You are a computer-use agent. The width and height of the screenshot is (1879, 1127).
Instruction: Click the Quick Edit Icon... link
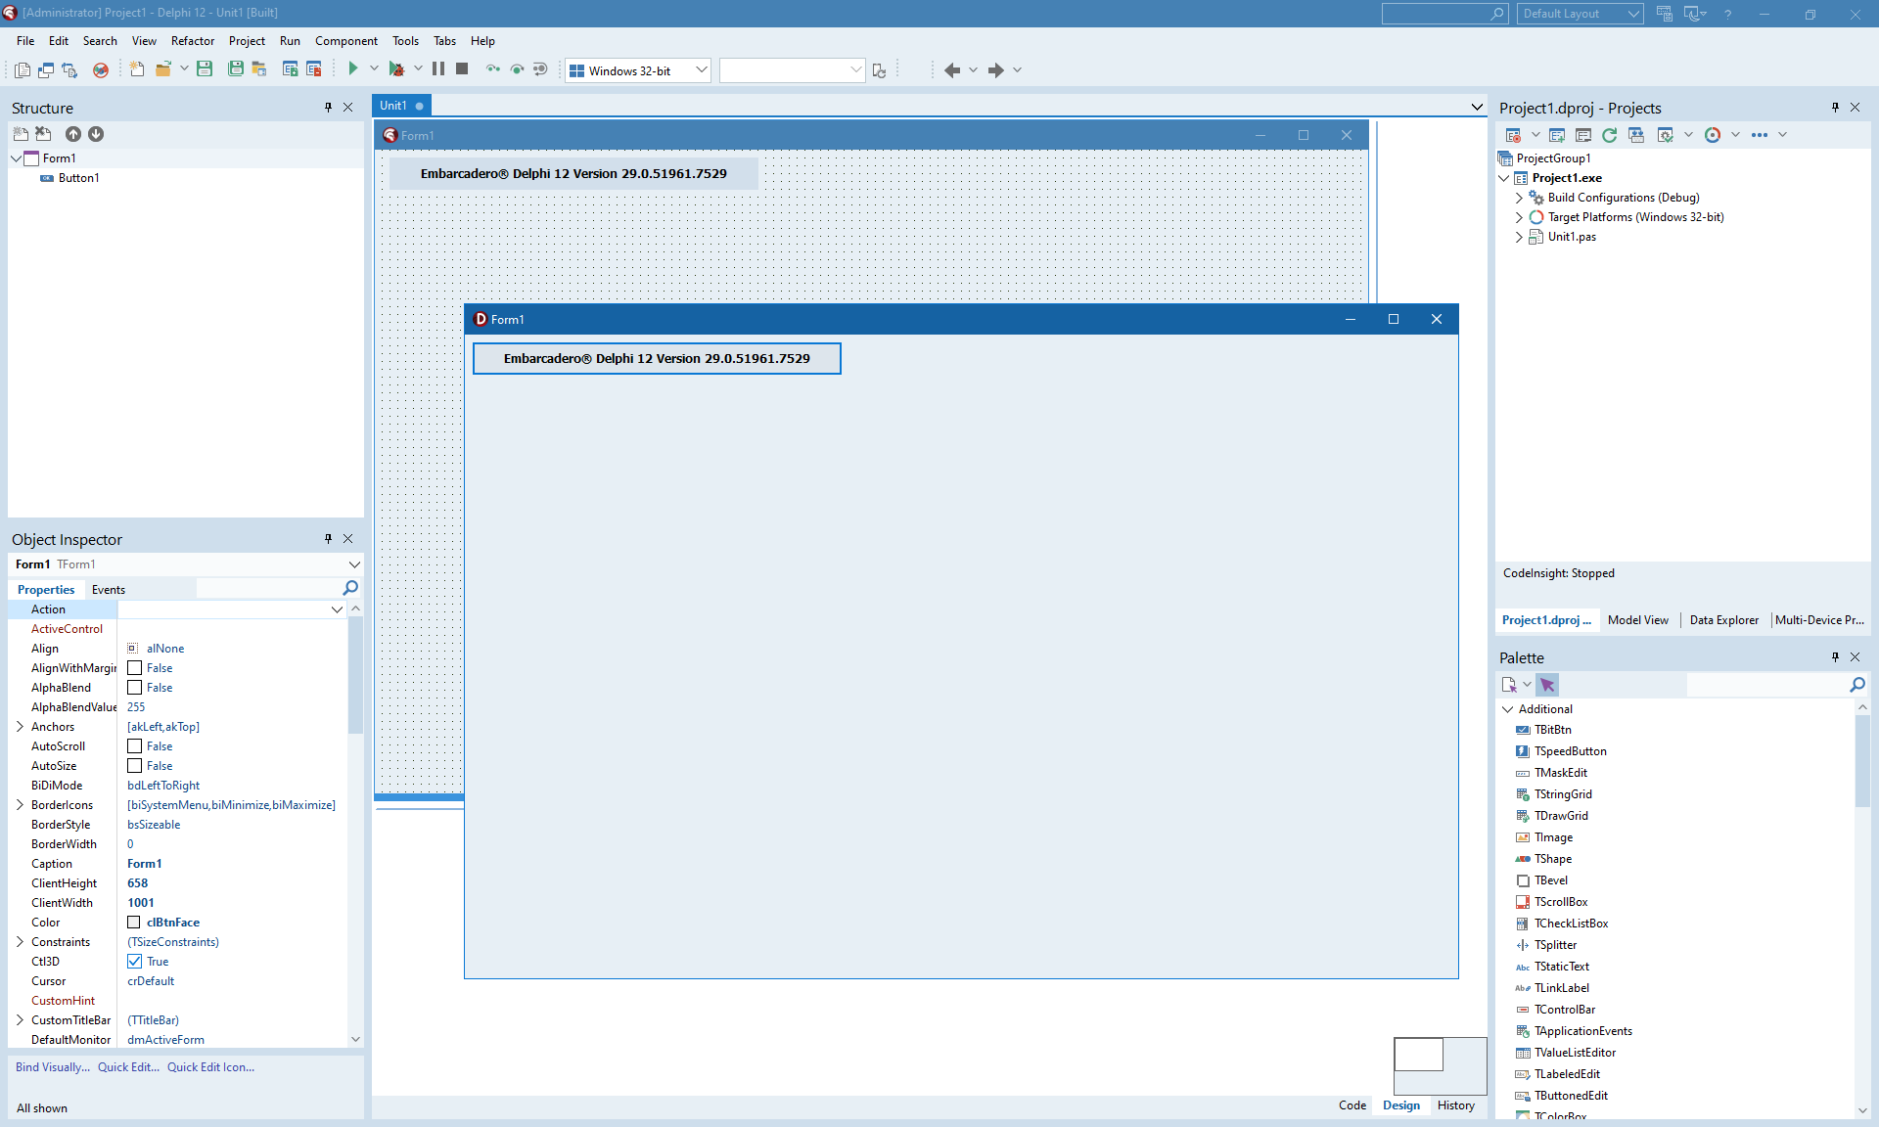pos(210,1067)
